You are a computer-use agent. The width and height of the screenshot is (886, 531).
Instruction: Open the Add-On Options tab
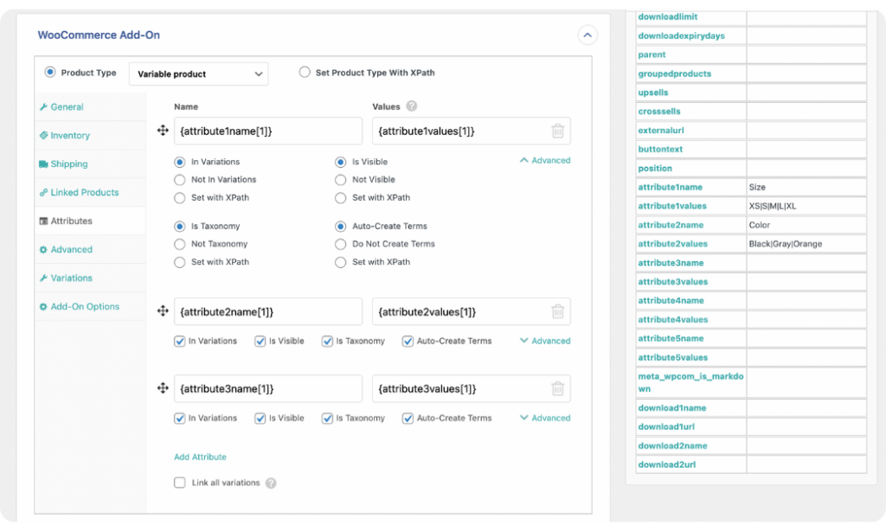(85, 307)
